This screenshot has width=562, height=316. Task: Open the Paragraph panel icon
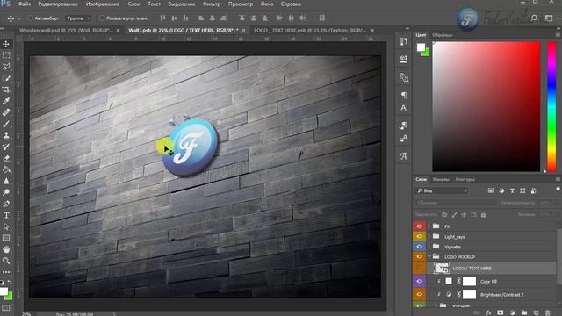(404, 95)
